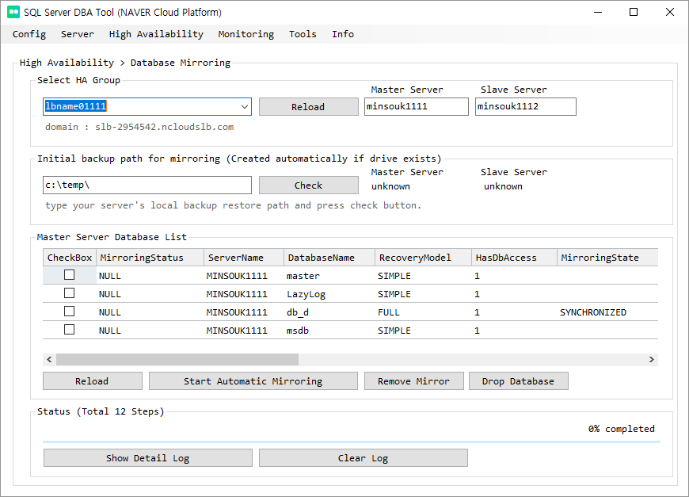Image resolution: width=689 pixels, height=497 pixels.
Task: Expand the HA Group dropdown lbname01111
Action: [x=245, y=106]
